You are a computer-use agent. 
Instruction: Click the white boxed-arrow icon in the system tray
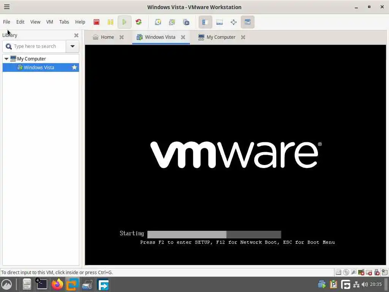pos(345,284)
